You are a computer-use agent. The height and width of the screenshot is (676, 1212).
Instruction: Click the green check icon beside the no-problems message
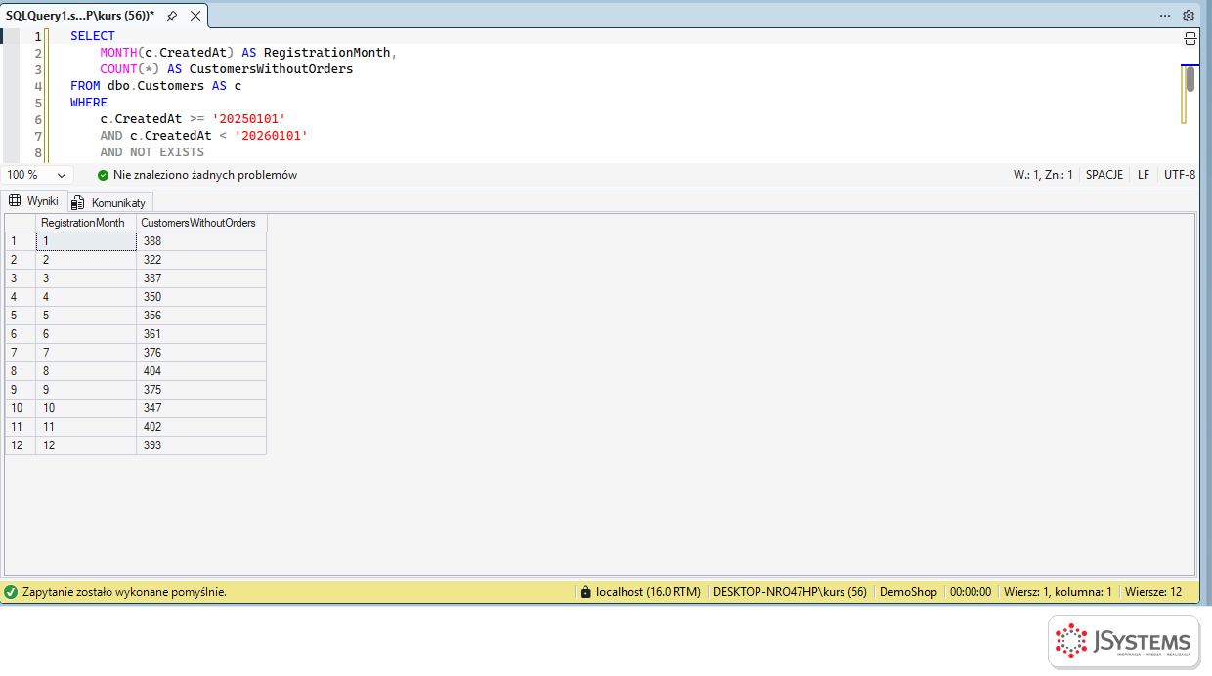[x=103, y=175]
